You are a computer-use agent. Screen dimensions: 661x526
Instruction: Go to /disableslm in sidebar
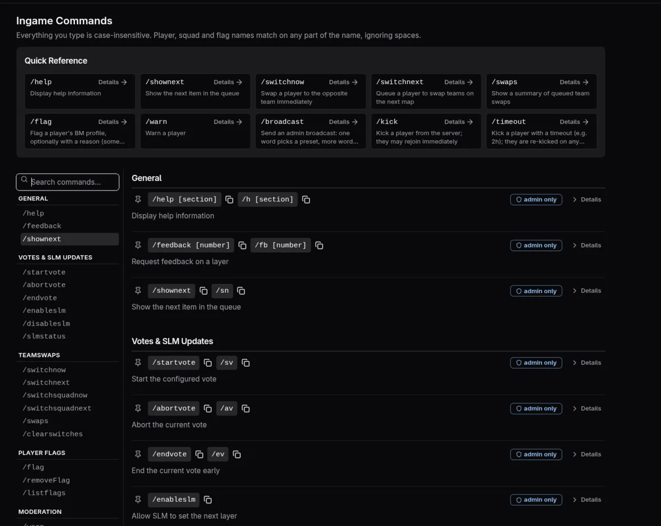click(x=69, y=324)
